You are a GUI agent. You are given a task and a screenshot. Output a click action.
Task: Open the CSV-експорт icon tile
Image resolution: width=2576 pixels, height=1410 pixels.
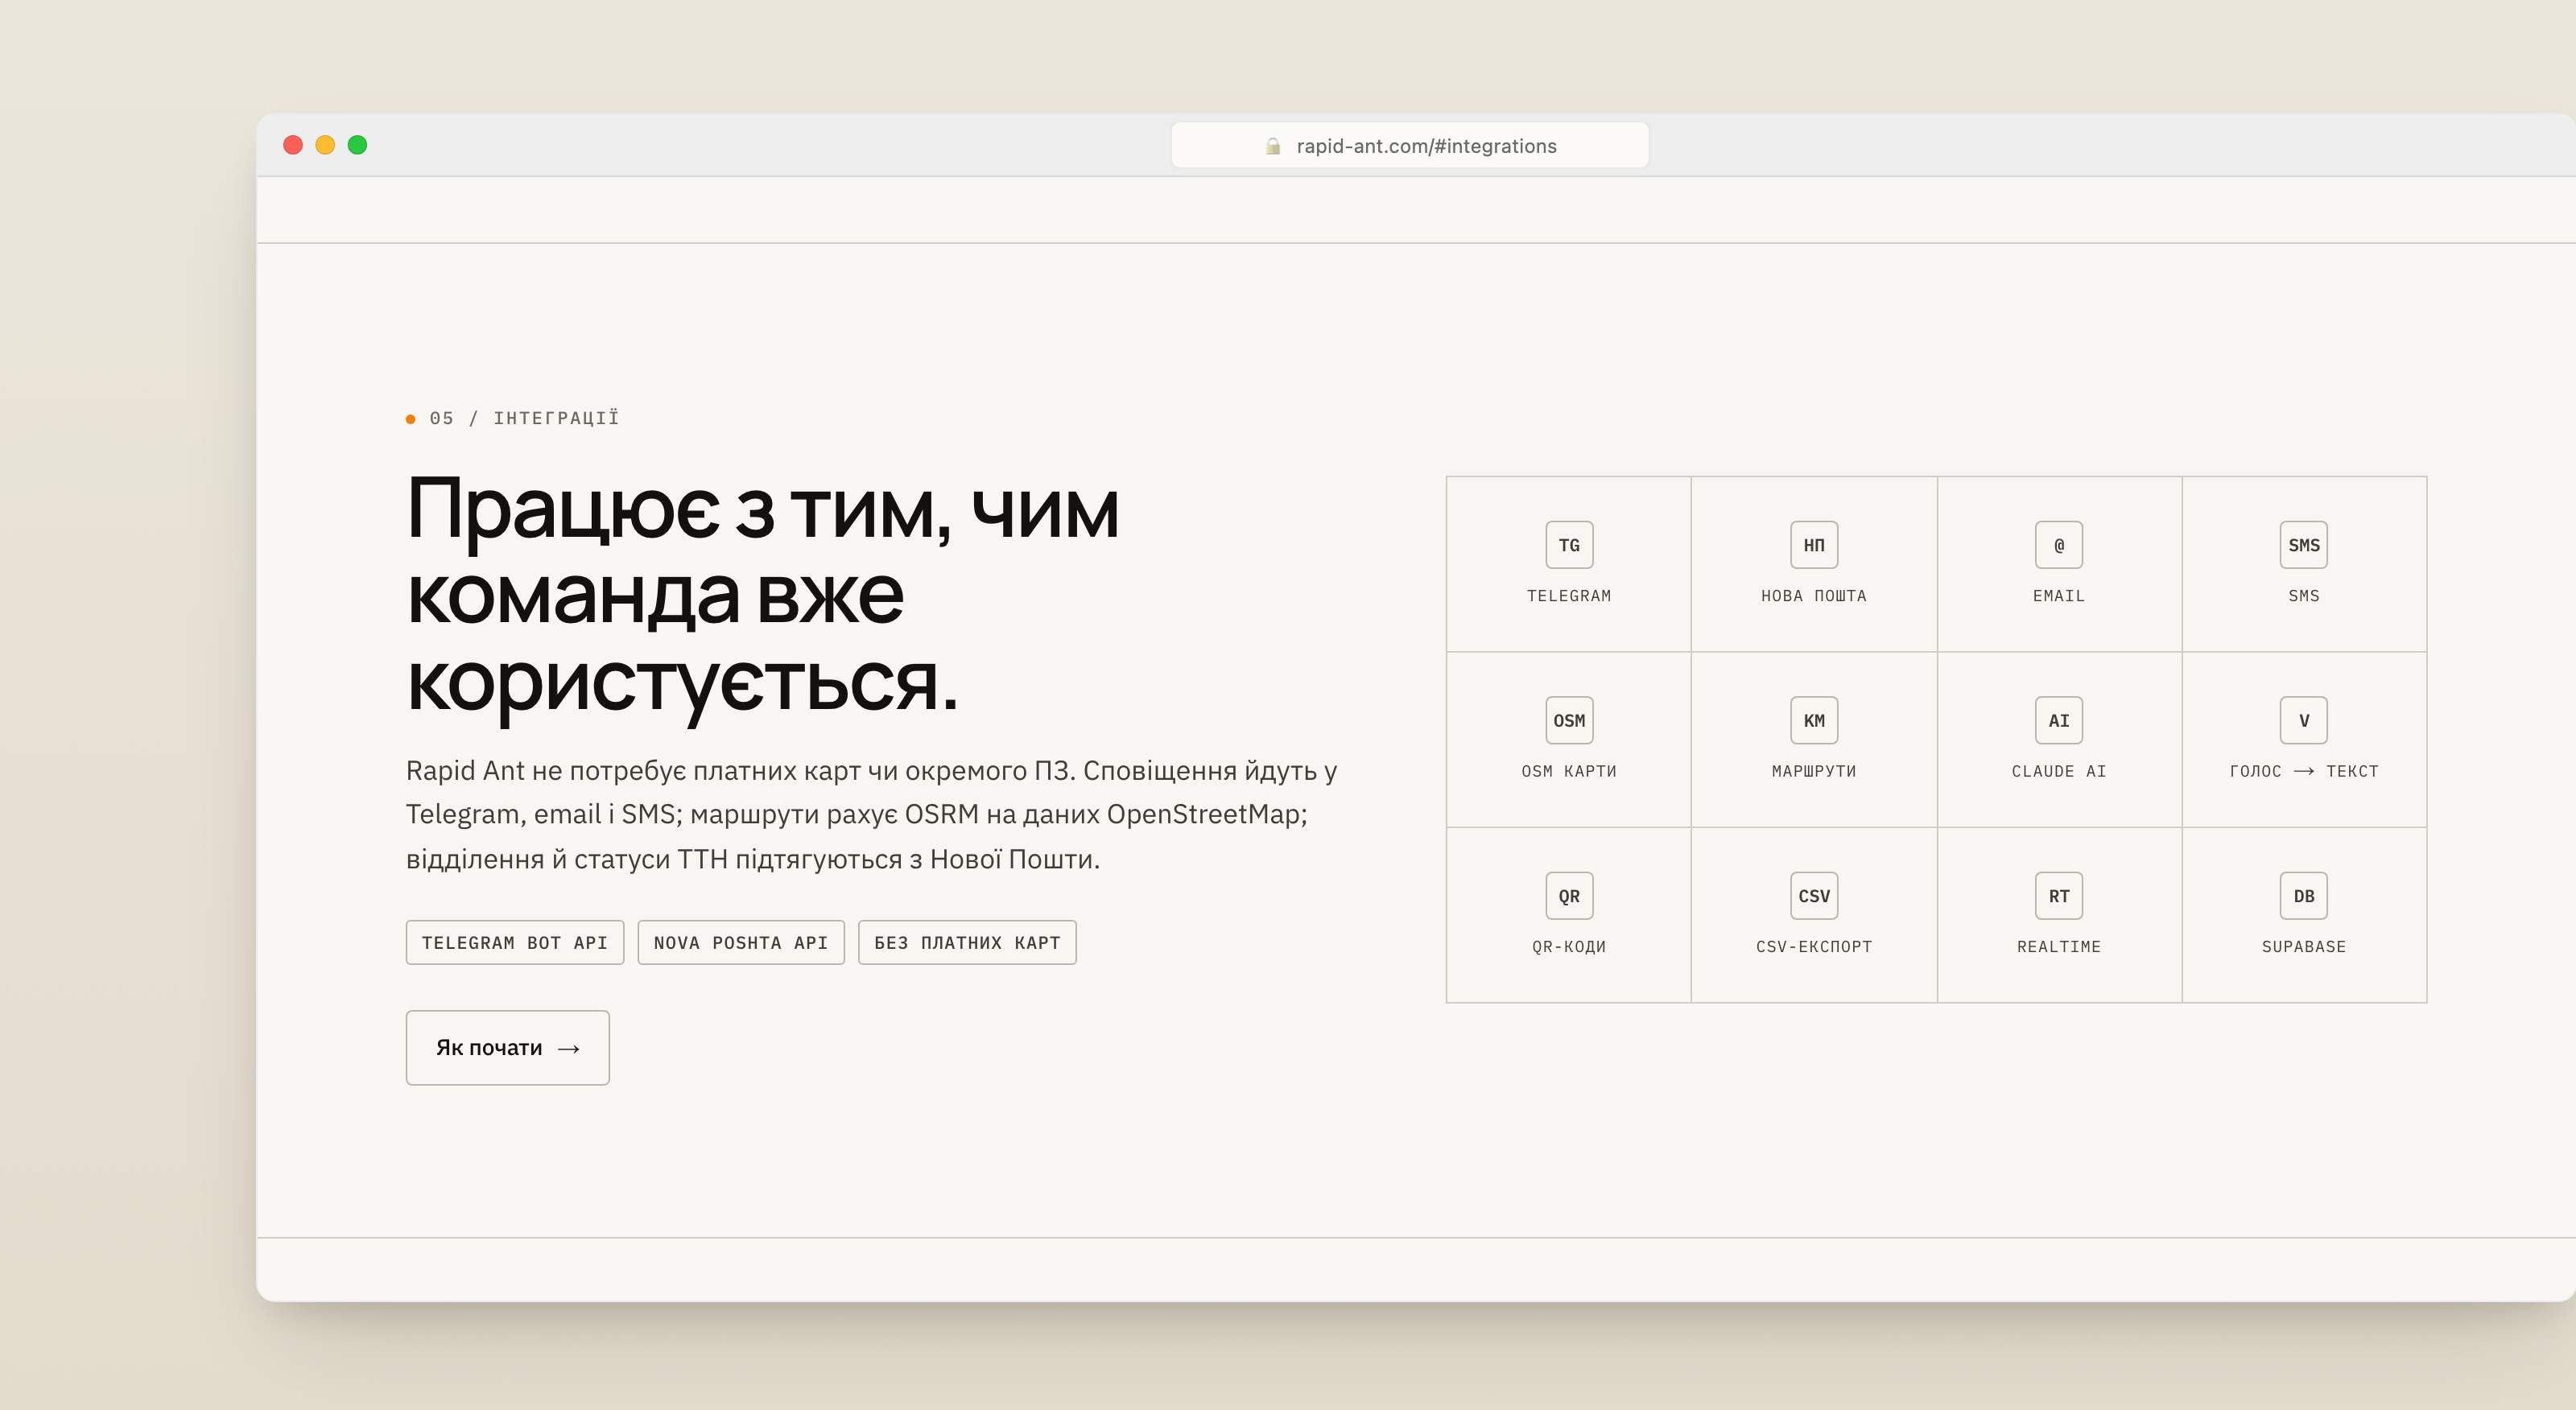pos(1814,896)
